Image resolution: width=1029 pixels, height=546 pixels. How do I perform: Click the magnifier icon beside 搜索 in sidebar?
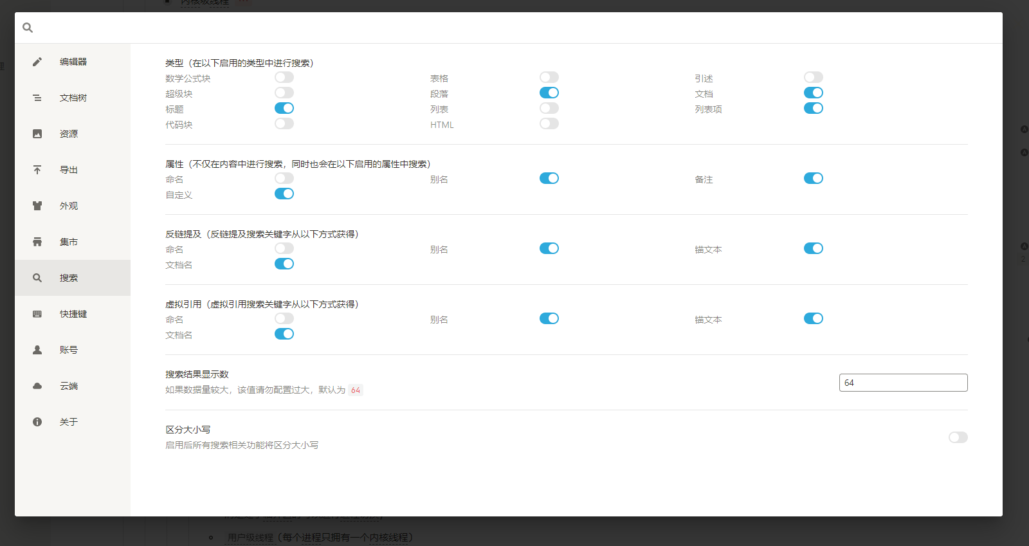(x=37, y=278)
